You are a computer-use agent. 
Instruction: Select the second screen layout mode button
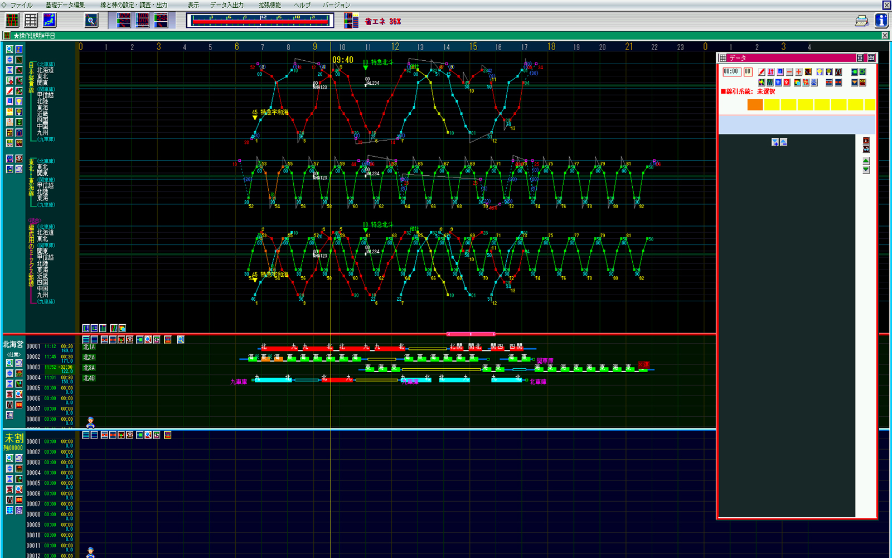pyautogui.click(x=143, y=21)
